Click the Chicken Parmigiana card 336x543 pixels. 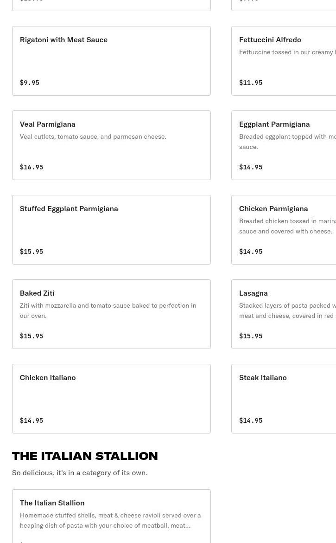tap(284, 230)
